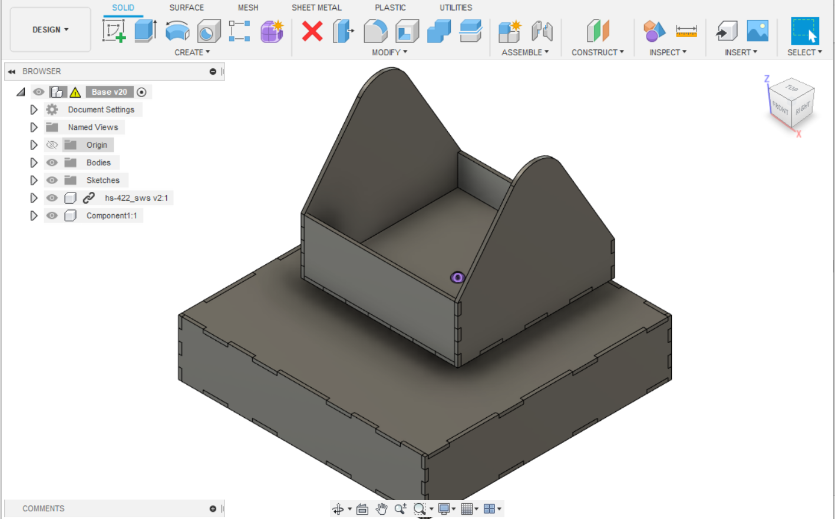This screenshot has width=835, height=519.
Task: Toggle visibility of Sketches folder
Action: (52, 180)
